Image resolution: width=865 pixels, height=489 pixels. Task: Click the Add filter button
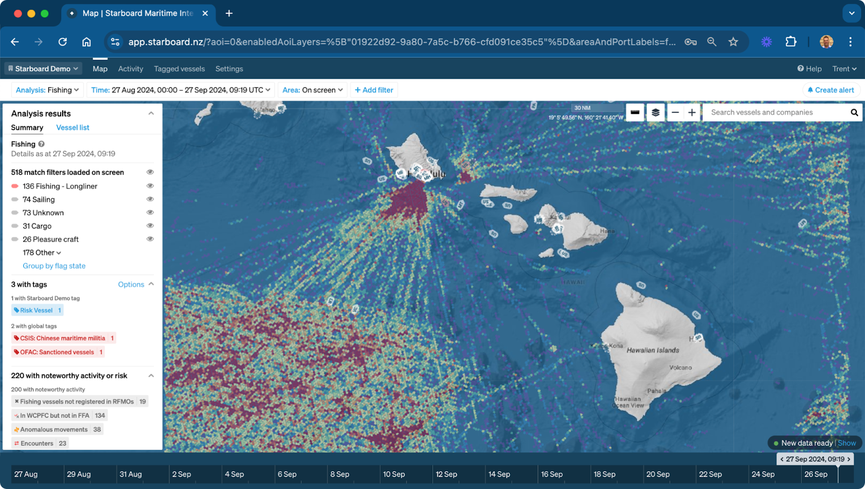[374, 90]
